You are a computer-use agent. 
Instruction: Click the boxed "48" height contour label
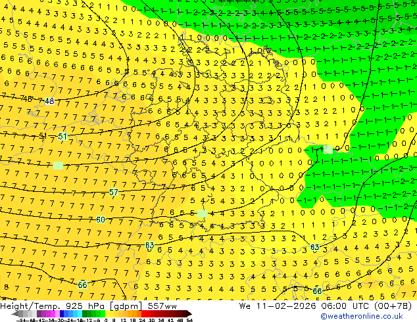point(49,101)
